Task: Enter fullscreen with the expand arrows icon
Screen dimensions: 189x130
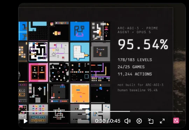Action: 162,121
